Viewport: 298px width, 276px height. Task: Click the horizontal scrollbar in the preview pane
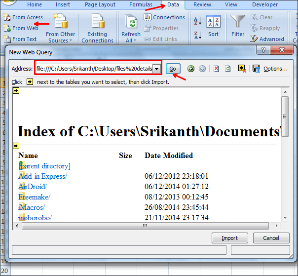(x=145, y=226)
